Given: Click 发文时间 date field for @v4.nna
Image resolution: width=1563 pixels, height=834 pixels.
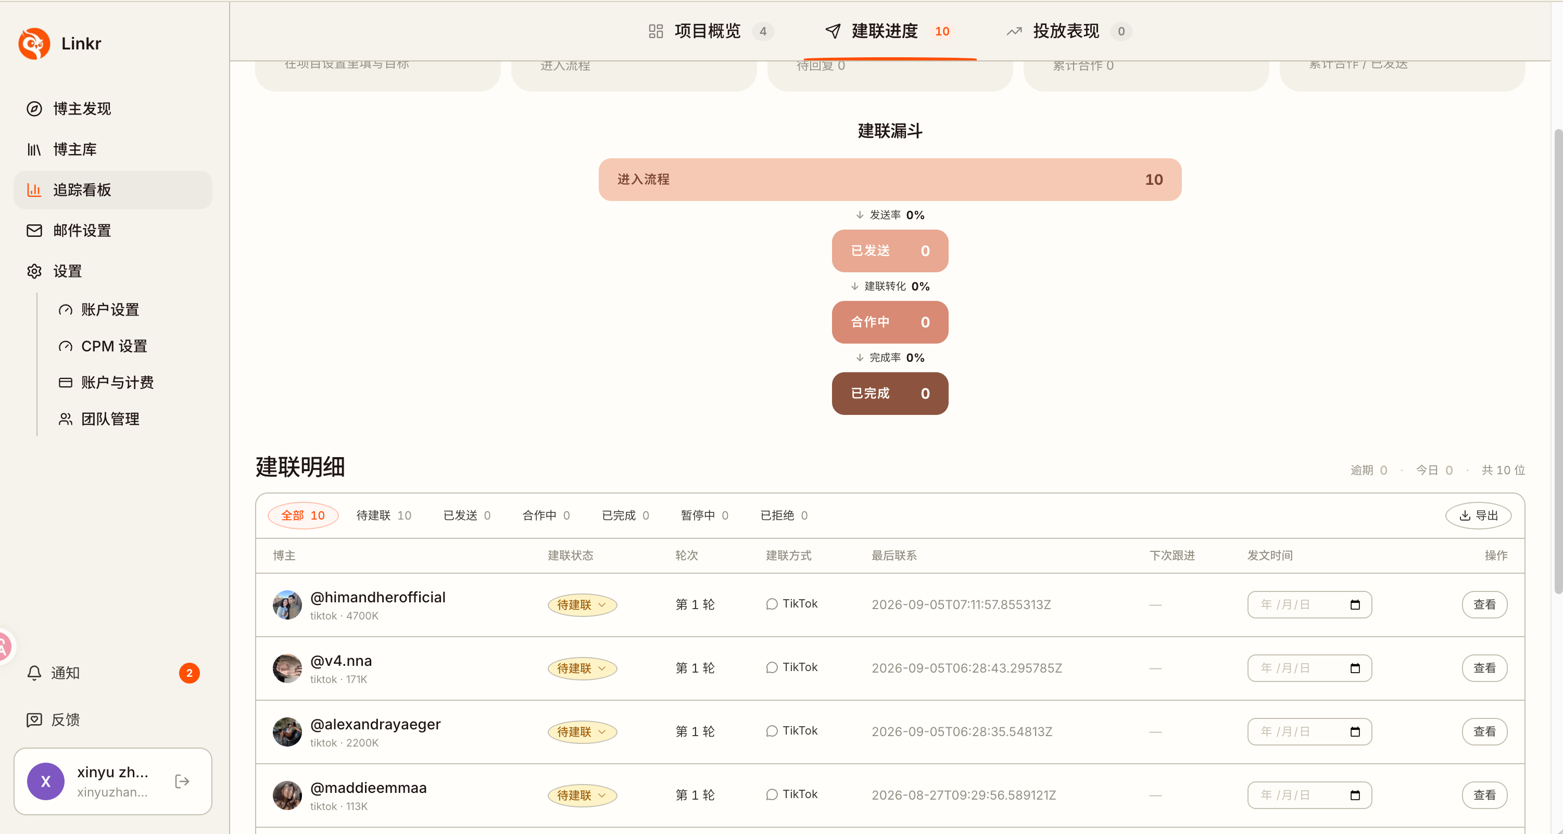Looking at the screenshot, I should 1309,668.
